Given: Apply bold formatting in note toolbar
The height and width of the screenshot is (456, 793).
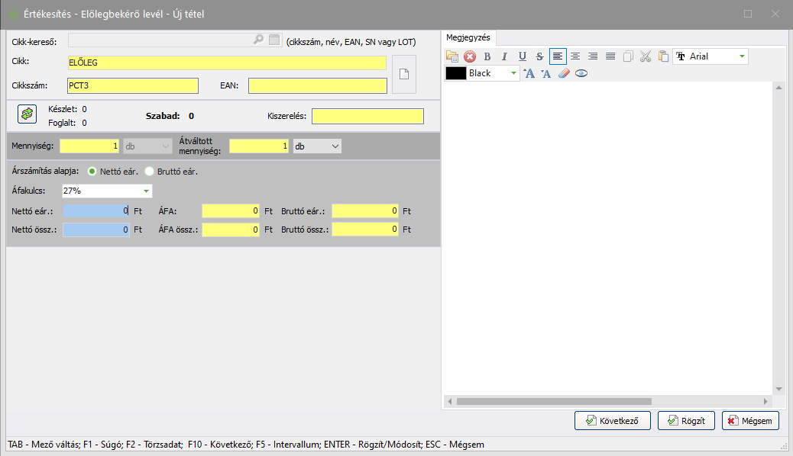Looking at the screenshot, I should tap(487, 56).
